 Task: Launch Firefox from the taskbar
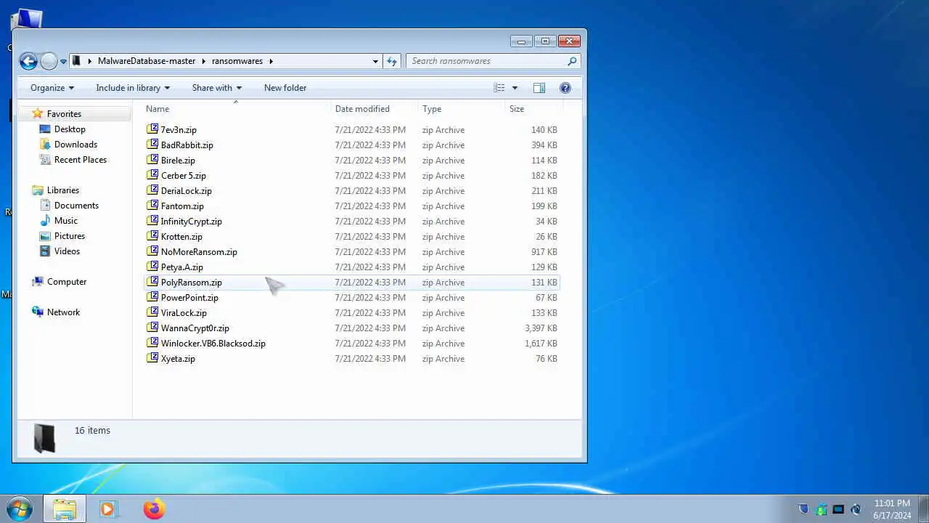[154, 508]
